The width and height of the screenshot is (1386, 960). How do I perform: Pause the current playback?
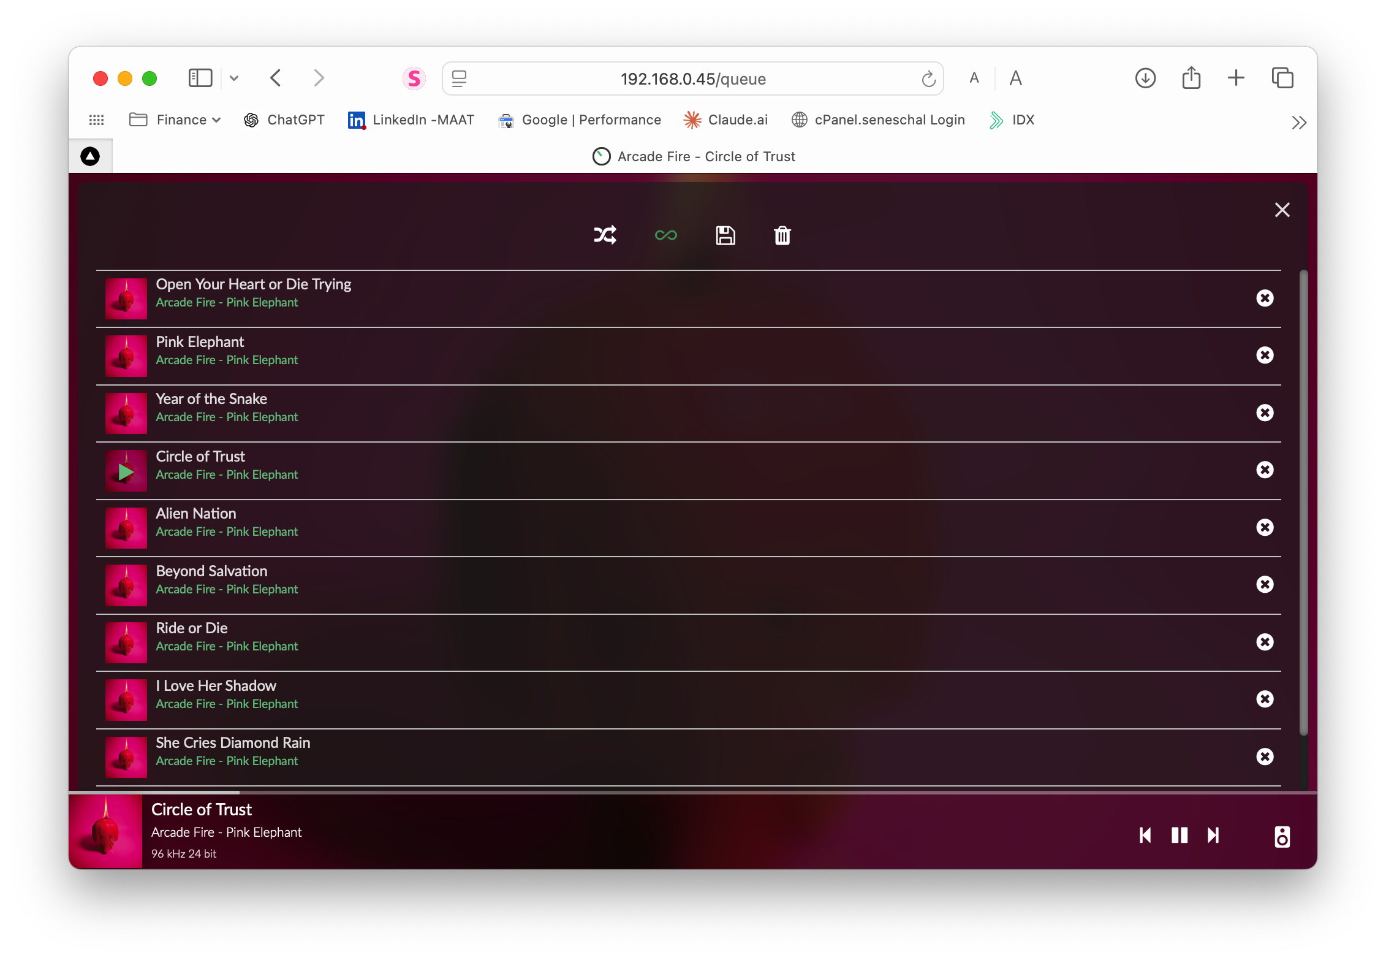click(1180, 836)
